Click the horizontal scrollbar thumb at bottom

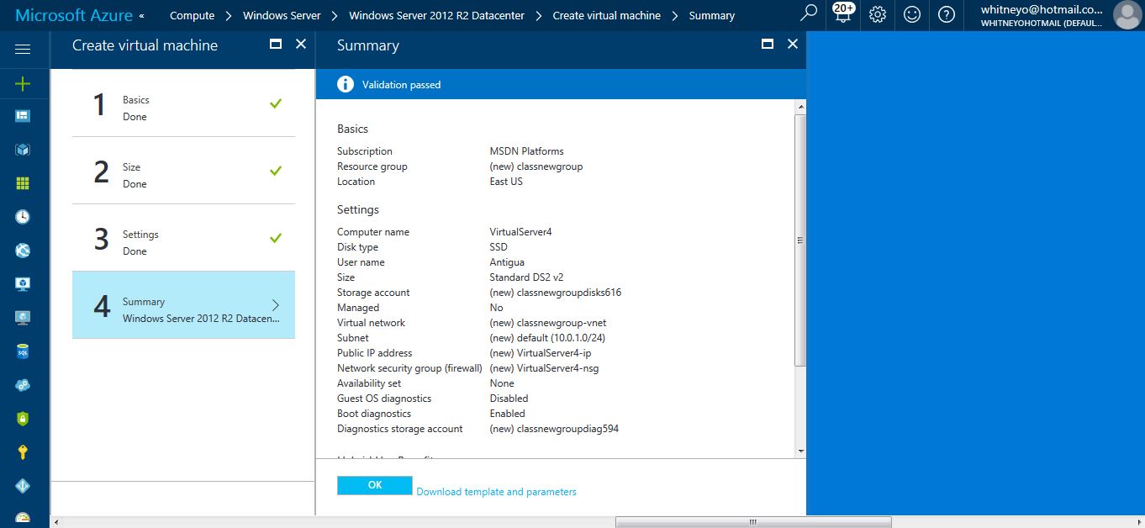coord(753,522)
